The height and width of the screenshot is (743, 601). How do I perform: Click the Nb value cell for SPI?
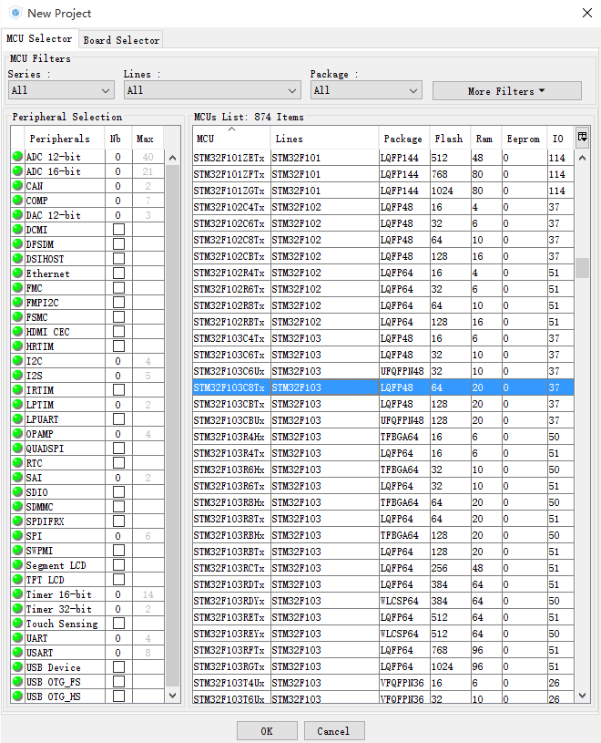point(118,536)
